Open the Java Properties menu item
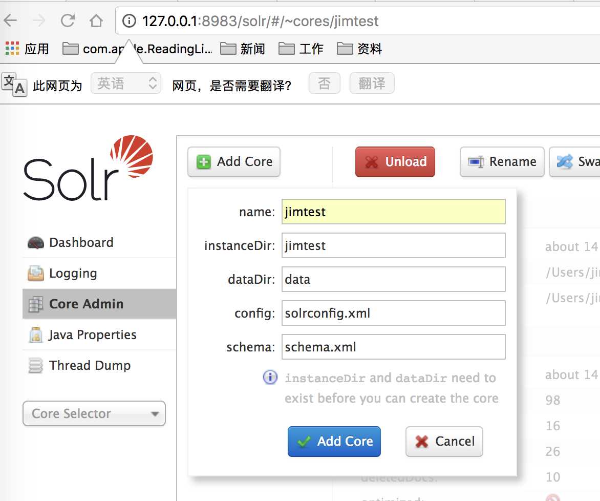The width and height of the screenshot is (600, 501). point(99,335)
